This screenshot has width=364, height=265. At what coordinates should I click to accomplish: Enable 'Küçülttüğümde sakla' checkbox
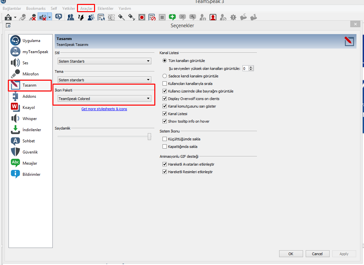[x=164, y=139]
